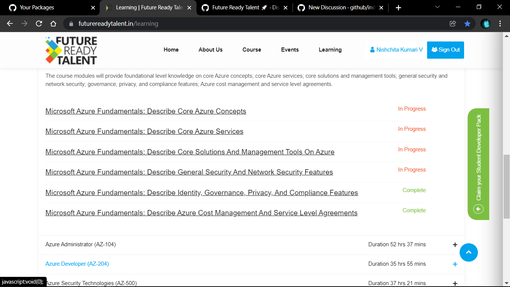The image size is (510, 287).
Task: Open the About Us menu item
Action: [x=211, y=50]
